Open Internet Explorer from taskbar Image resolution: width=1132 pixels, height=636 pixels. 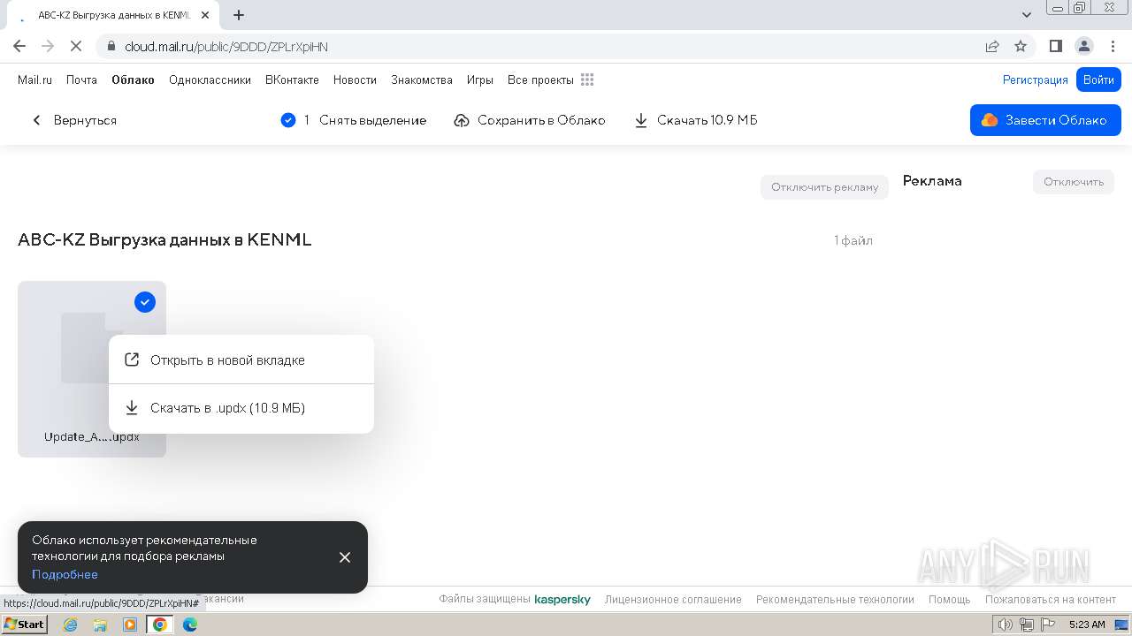pyautogui.click(x=71, y=625)
